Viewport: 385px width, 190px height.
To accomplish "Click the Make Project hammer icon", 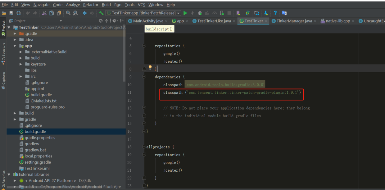I will click(x=101, y=13).
